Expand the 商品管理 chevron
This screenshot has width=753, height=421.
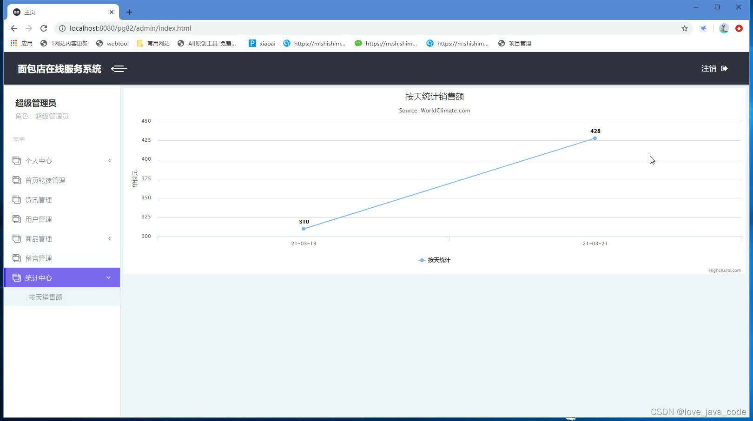coord(110,239)
